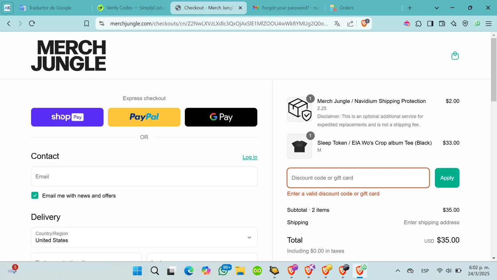This screenshot has height=280, width=497.
Task: Click the Shipping Protection product thumbnail
Action: tap(299, 109)
